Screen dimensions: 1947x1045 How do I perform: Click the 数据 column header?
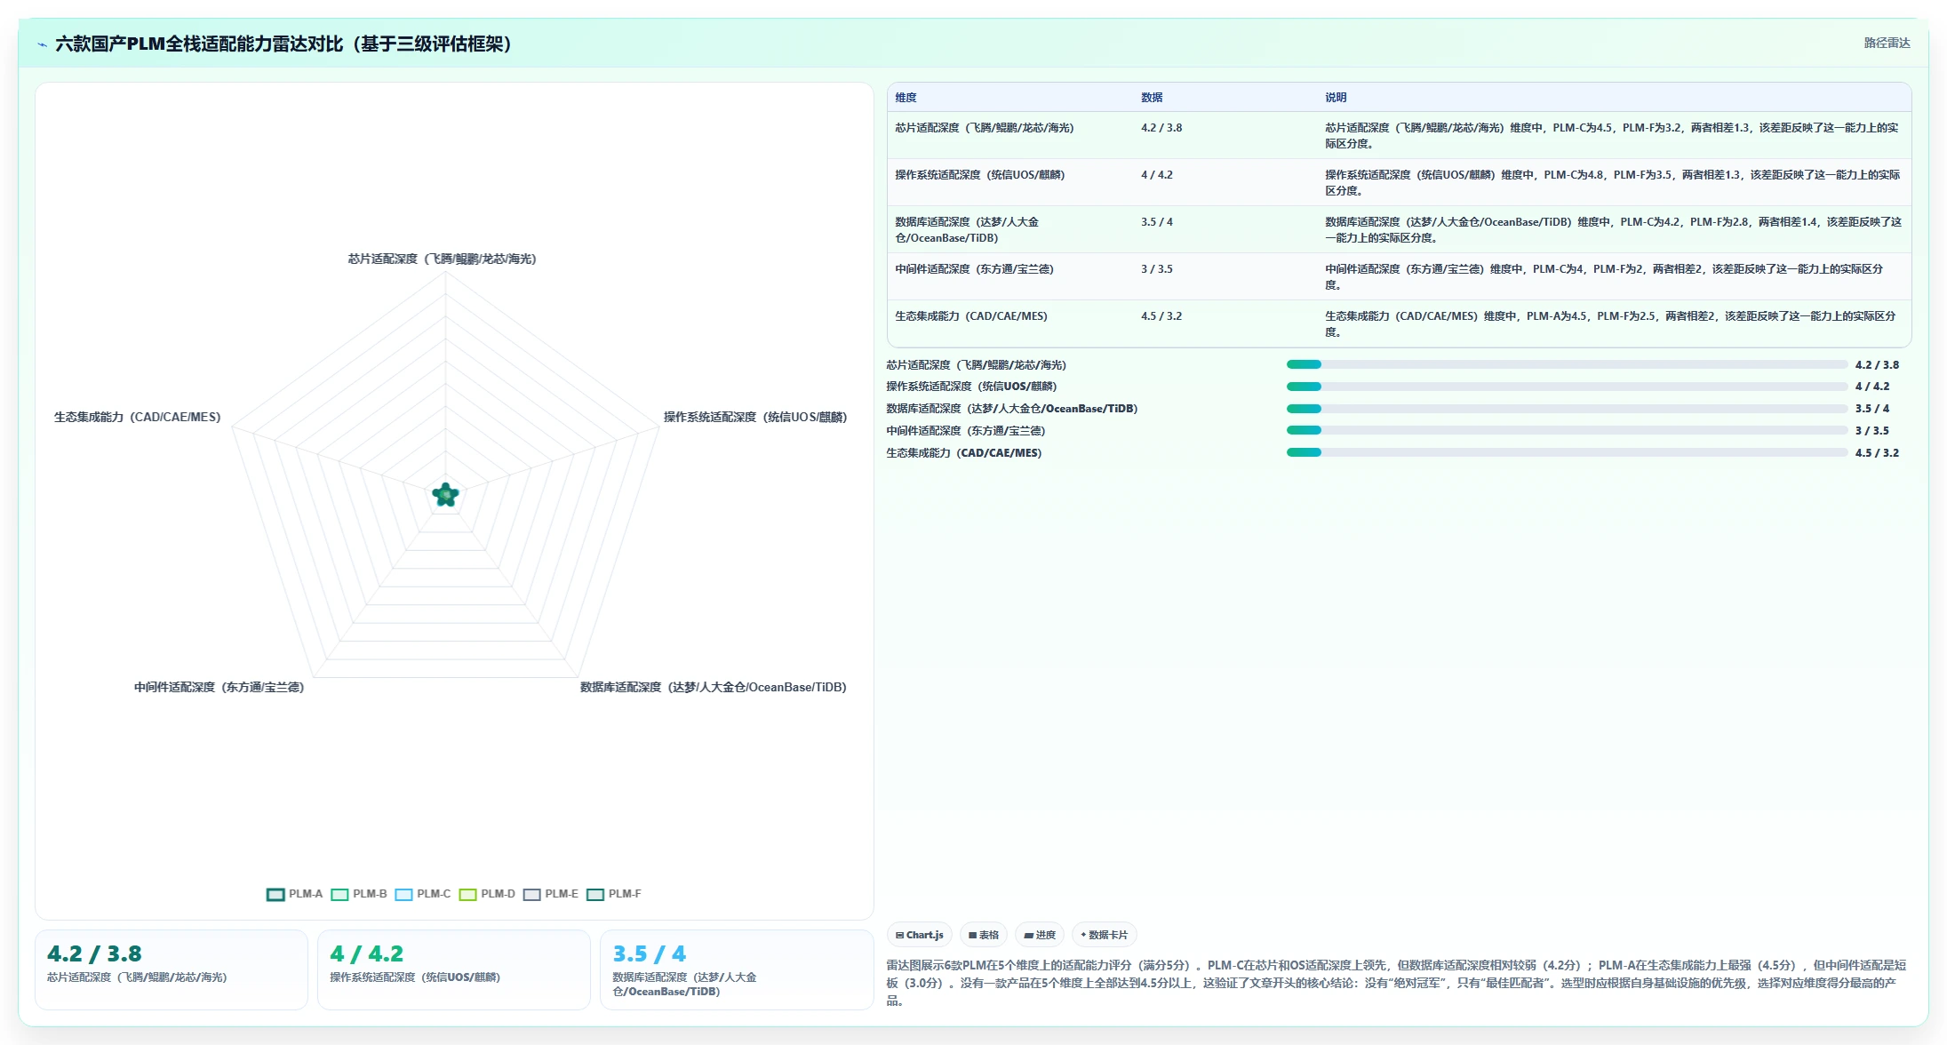tap(1152, 98)
